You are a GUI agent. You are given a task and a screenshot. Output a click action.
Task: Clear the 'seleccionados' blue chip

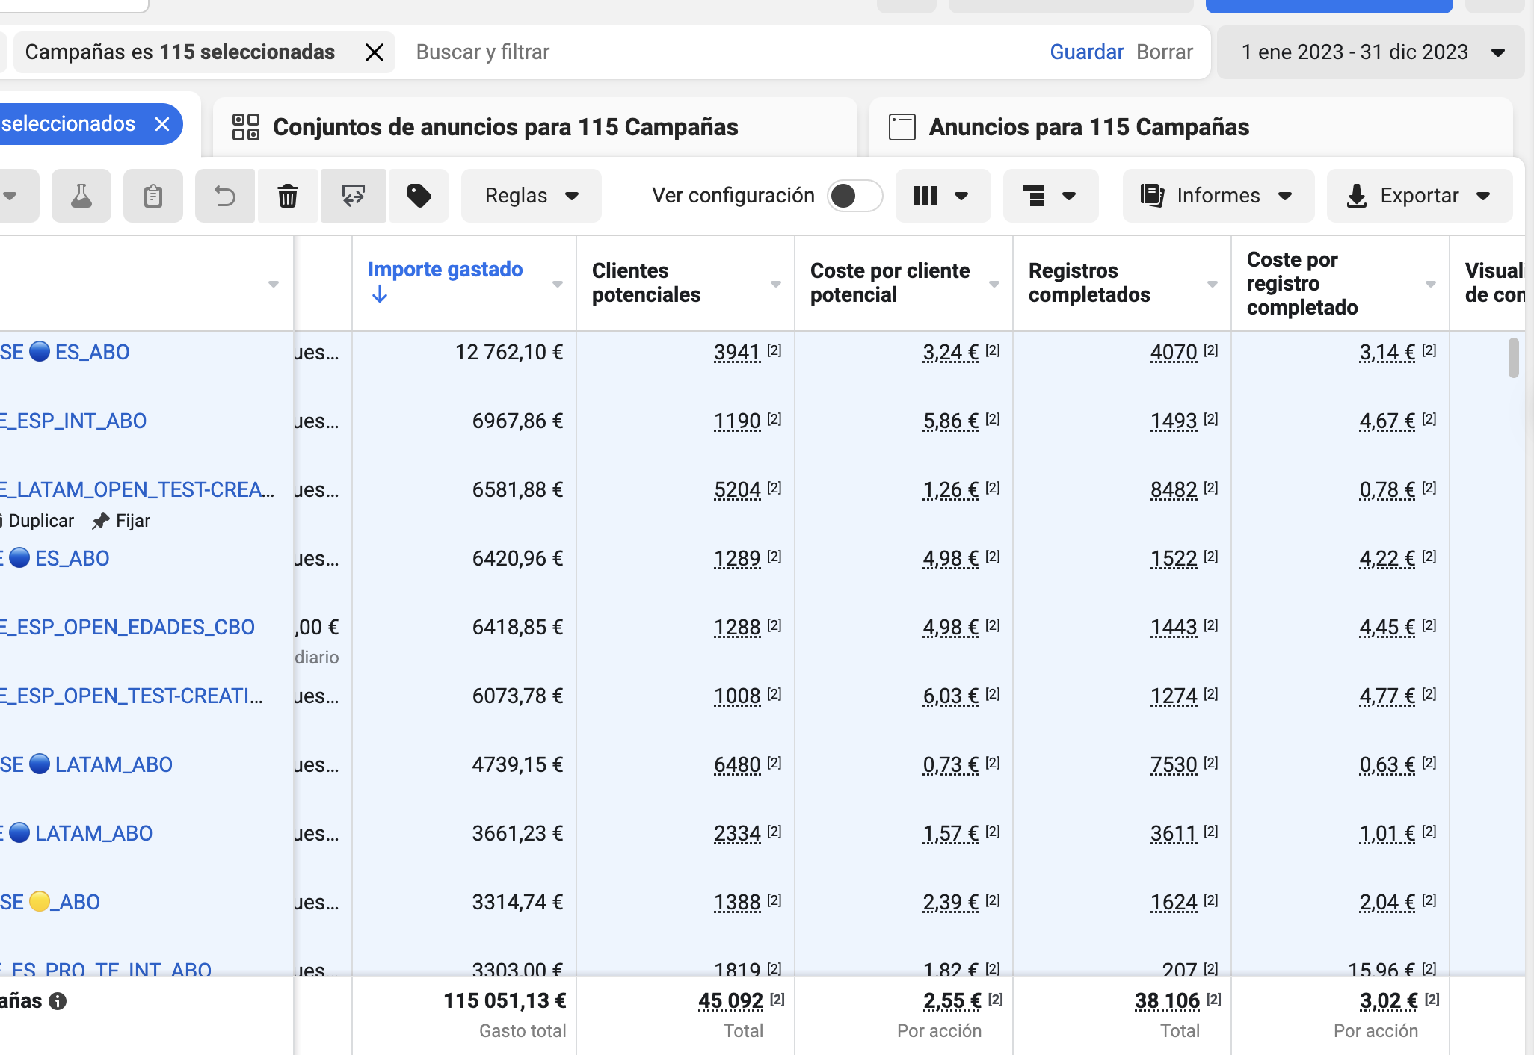coord(162,124)
